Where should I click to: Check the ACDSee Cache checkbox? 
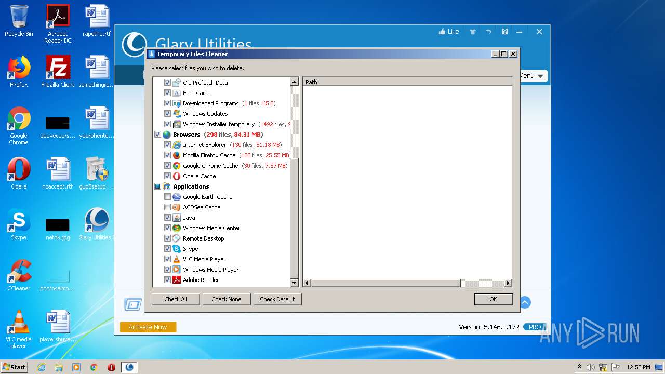pyautogui.click(x=167, y=207)
